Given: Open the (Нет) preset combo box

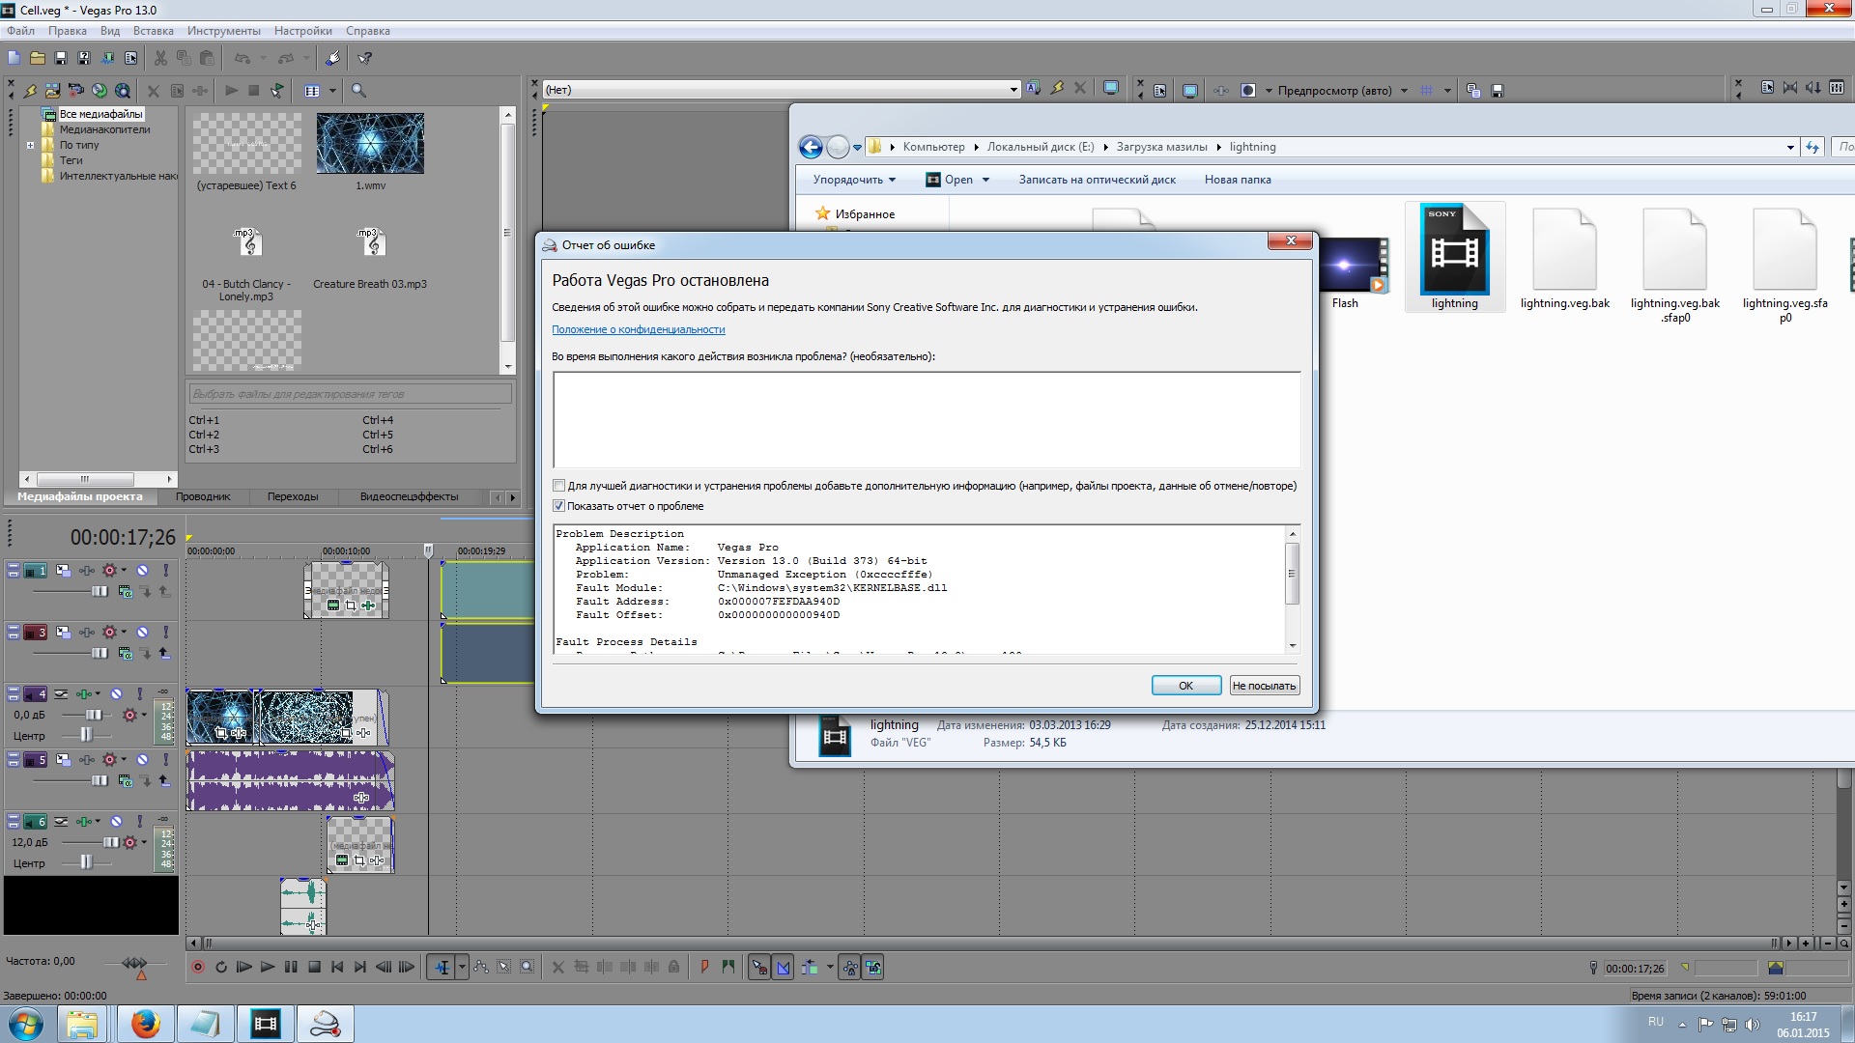Looking at the screenshot, I should point(781,90).
